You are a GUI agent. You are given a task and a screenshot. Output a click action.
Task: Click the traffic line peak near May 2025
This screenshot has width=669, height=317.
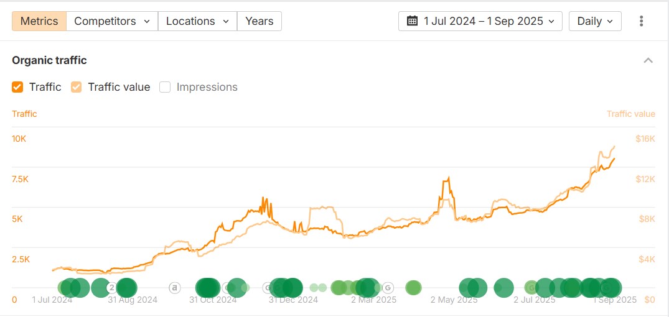click(x=447, y=179)
